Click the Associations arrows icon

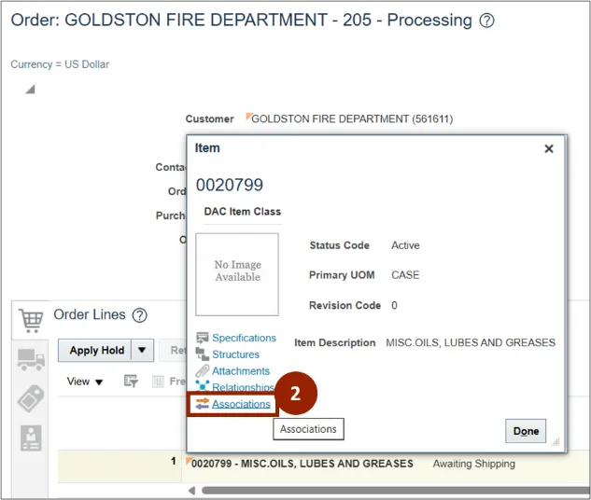pyautogui.click(x=202, y=404)
